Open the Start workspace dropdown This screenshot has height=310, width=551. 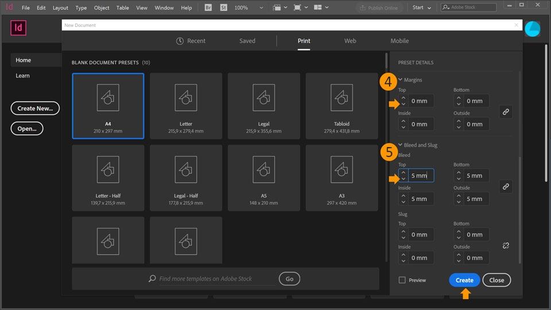point(421,7)
